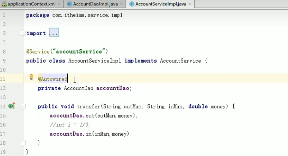Click the @Service annotation
Screen dimensions: 288x156
pyautogui.click(x=38, y=51)
